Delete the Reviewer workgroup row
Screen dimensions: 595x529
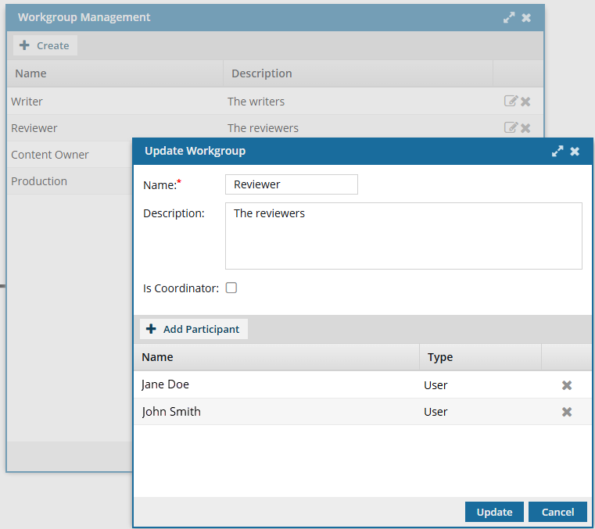525,128
